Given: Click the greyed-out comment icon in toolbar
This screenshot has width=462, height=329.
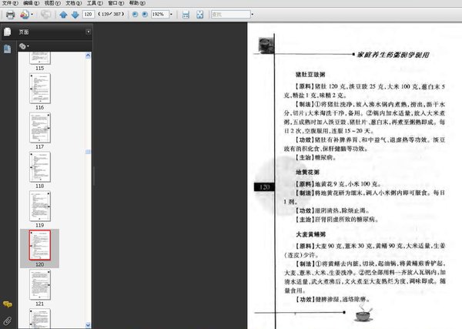Looking at the screenshot, I should pyautogui.click(x=45, y=14).
